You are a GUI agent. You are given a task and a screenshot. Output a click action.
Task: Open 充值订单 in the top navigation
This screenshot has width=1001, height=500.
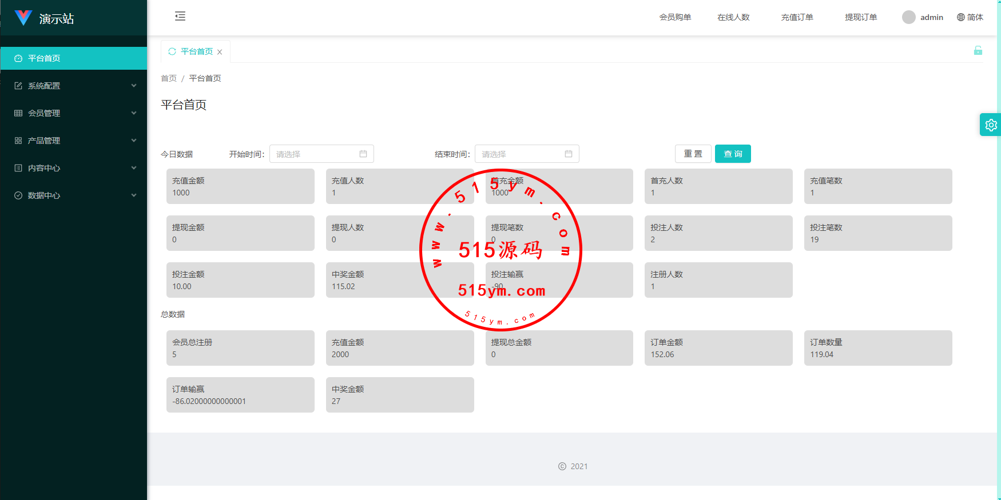[x=797, y=17]
